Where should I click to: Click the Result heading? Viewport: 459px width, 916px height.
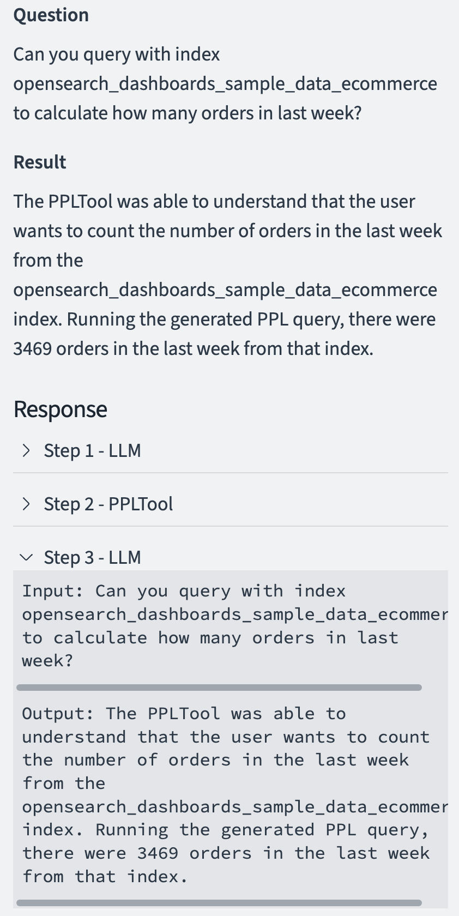(40, 162)
